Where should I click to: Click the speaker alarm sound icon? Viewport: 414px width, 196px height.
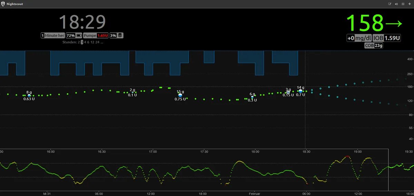click(x=396, y=4)
